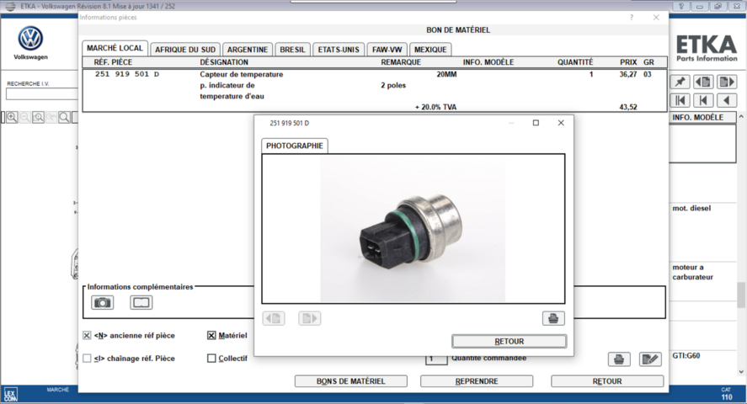Click the plain left triangle arrow
Viewport: 747px width, 404px height.
pyautogui.click(x=727, y=100)
